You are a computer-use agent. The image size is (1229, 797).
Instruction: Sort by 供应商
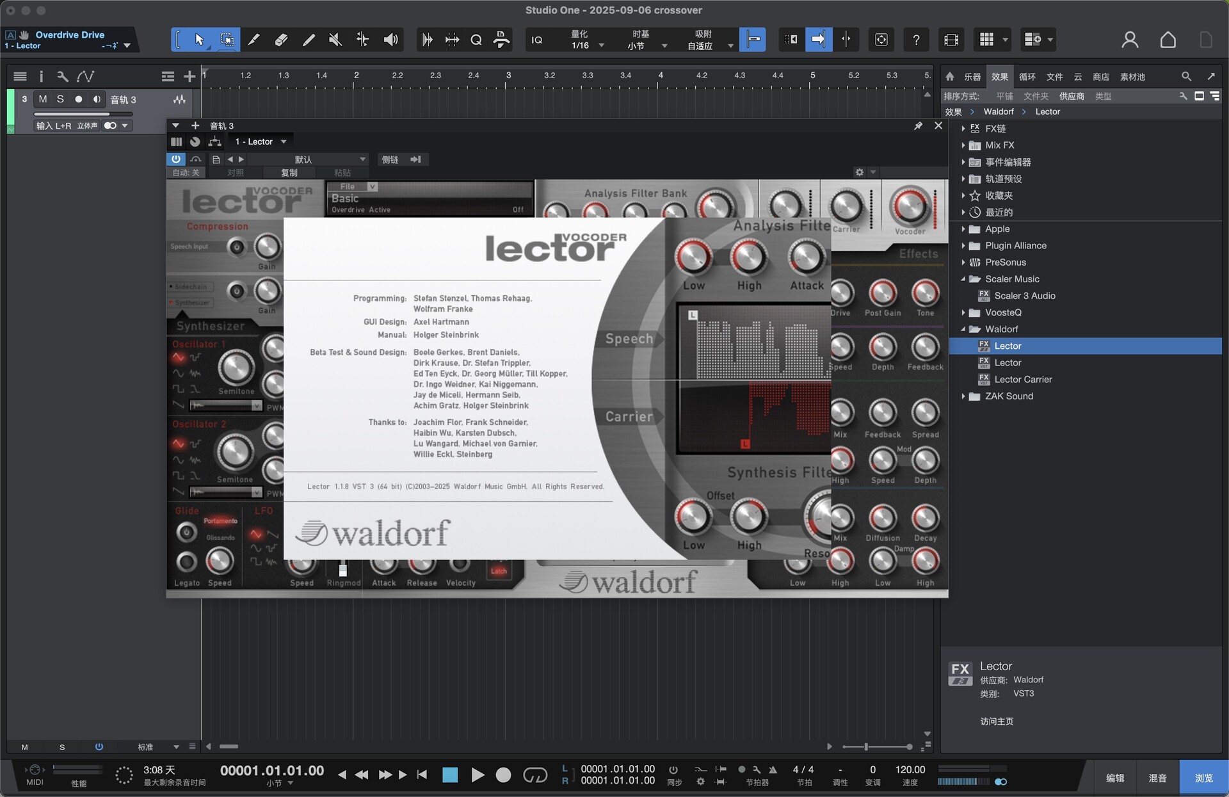1072,96
